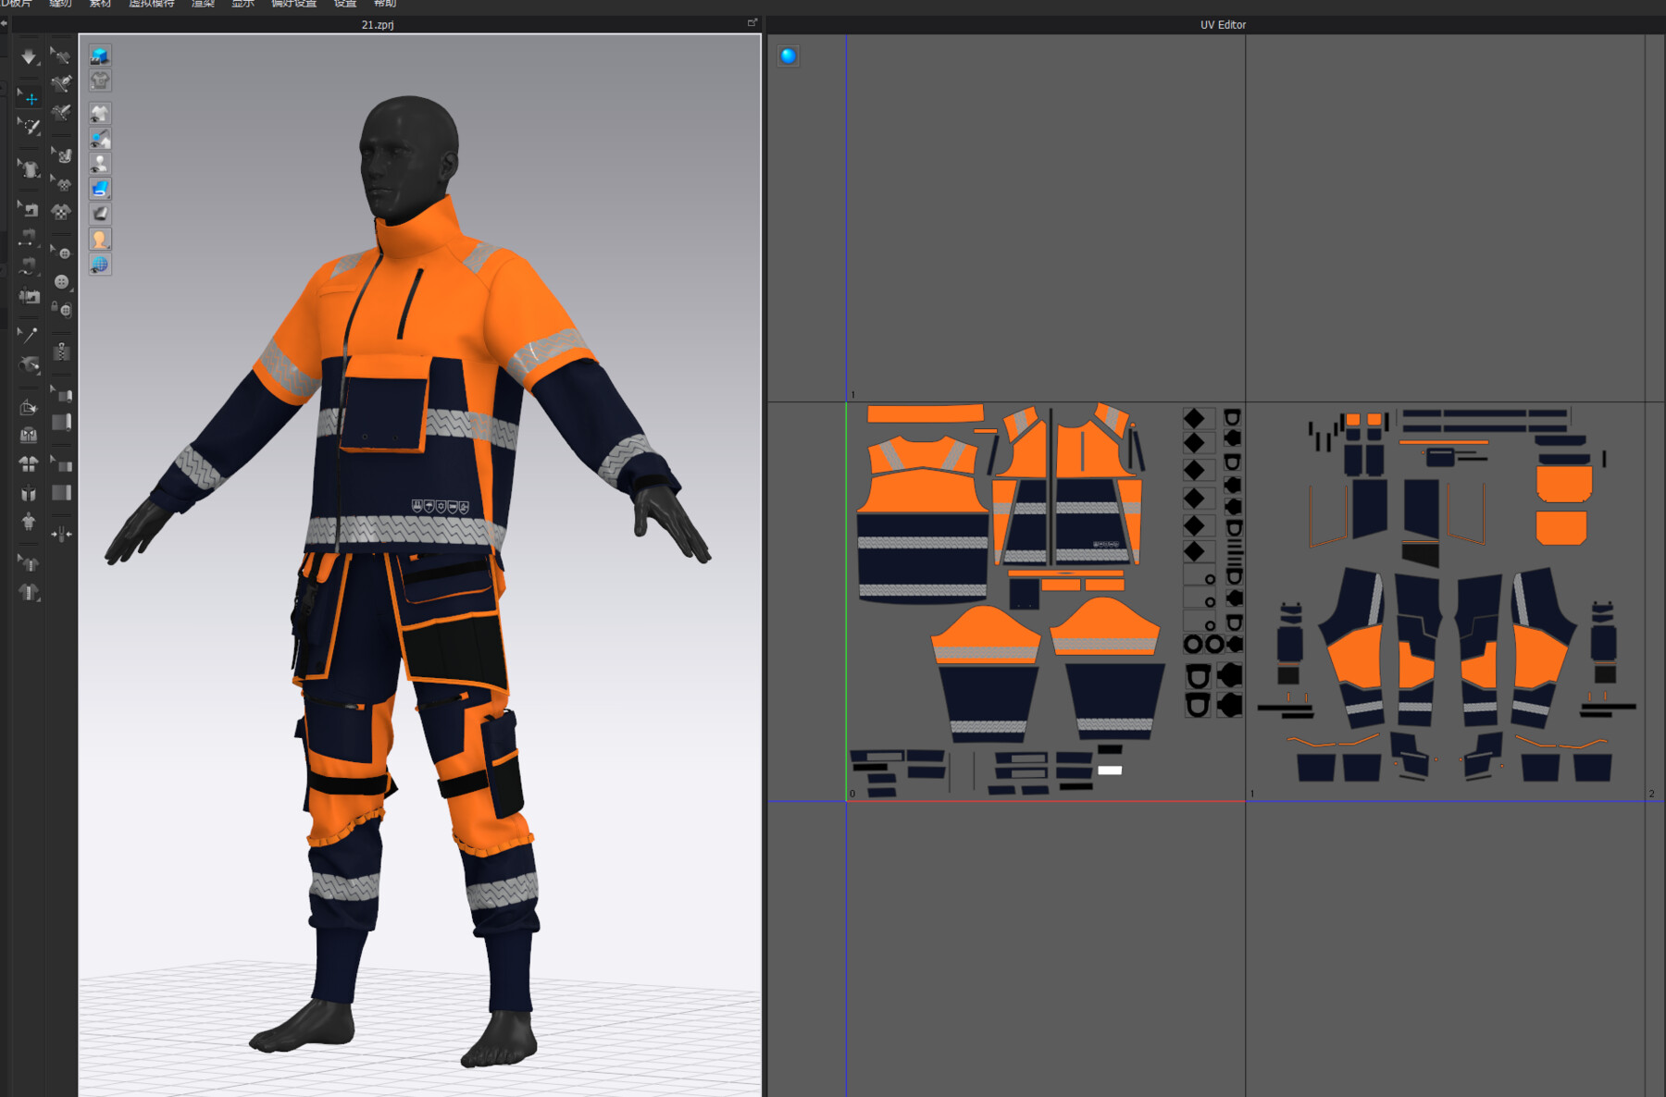1666x1097 pixels.
Task: Click the bottom-most shirt tool icon
Action: (x=29, y=592)
